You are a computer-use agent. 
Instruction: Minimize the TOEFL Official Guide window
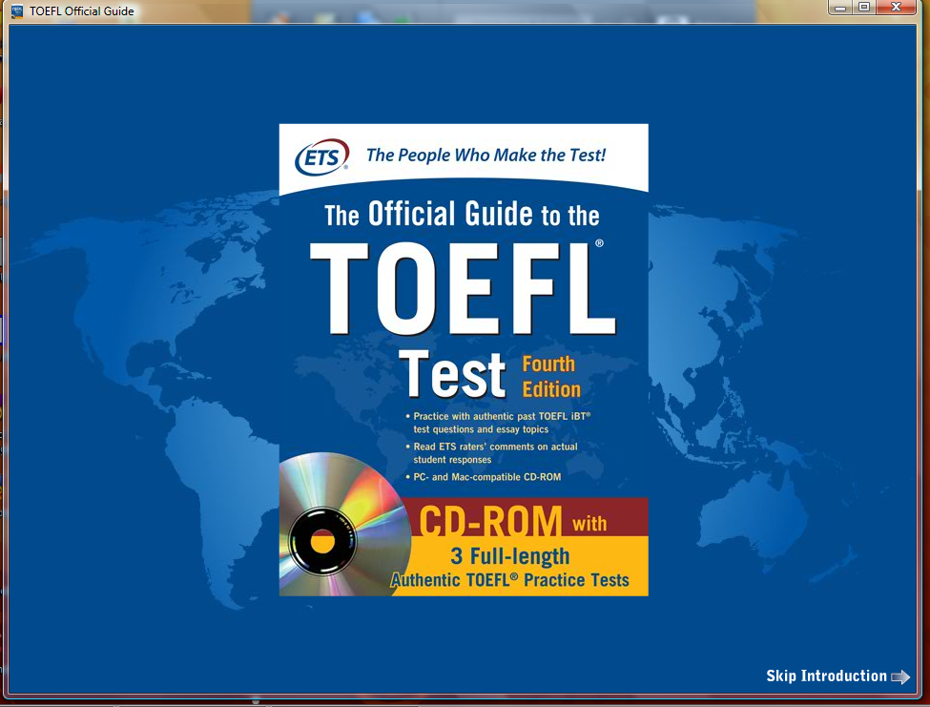coord(840,8)
